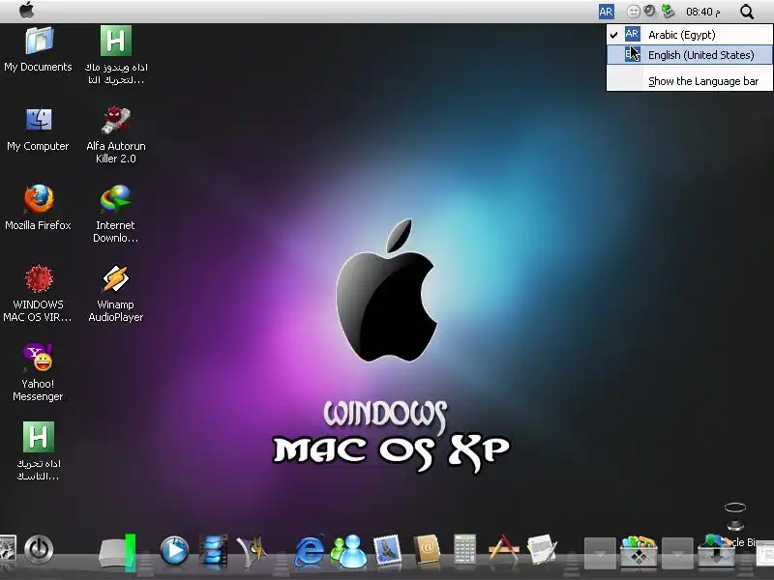The width and height of the screenshot is (774, 580).
Task: Expand the first grey arrow stack in dock
Action: click(x=600, y=553)
